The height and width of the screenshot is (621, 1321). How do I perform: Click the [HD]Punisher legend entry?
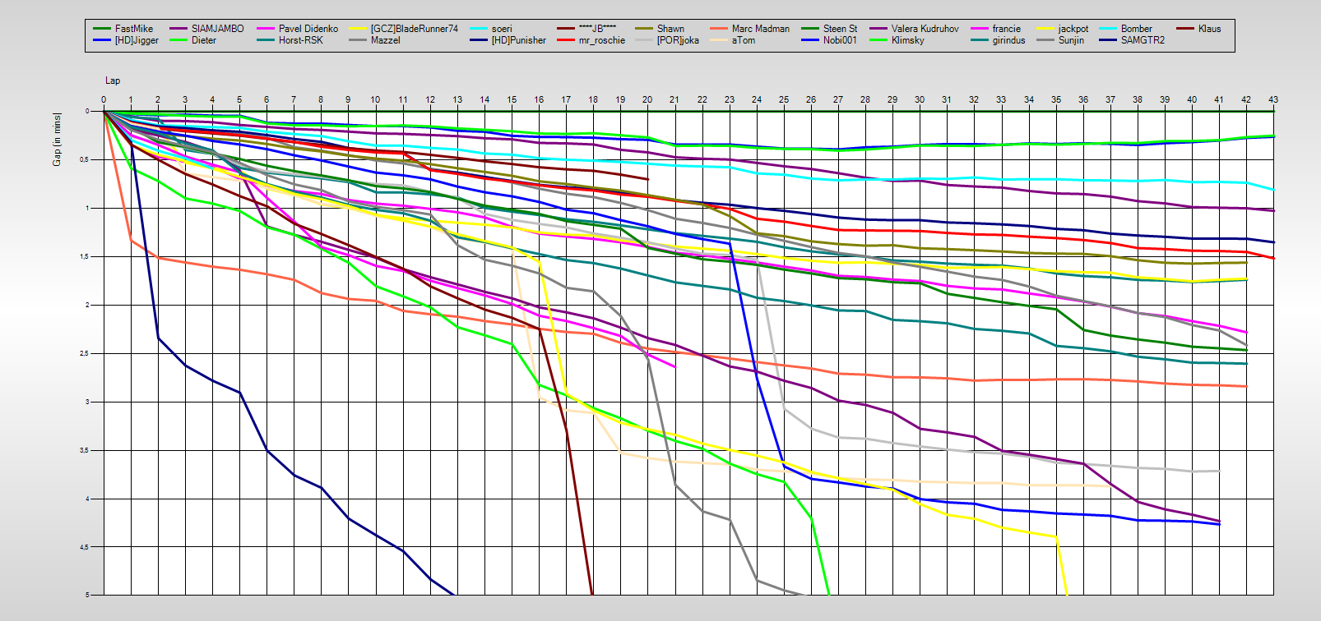pos(518,40)
